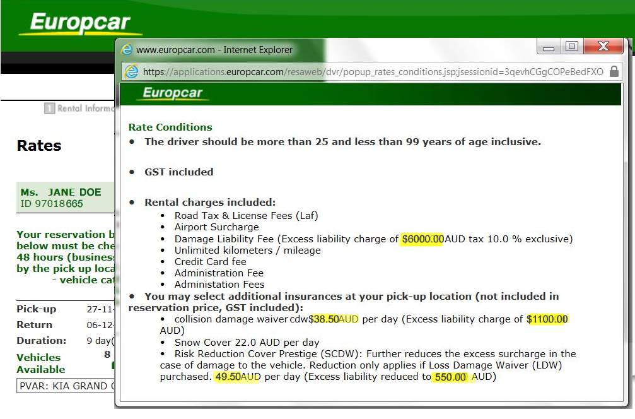Click the padlock security icon in the address bar
Image resolution: width=635 pixels, height=419 pixels.
point(614,72)
